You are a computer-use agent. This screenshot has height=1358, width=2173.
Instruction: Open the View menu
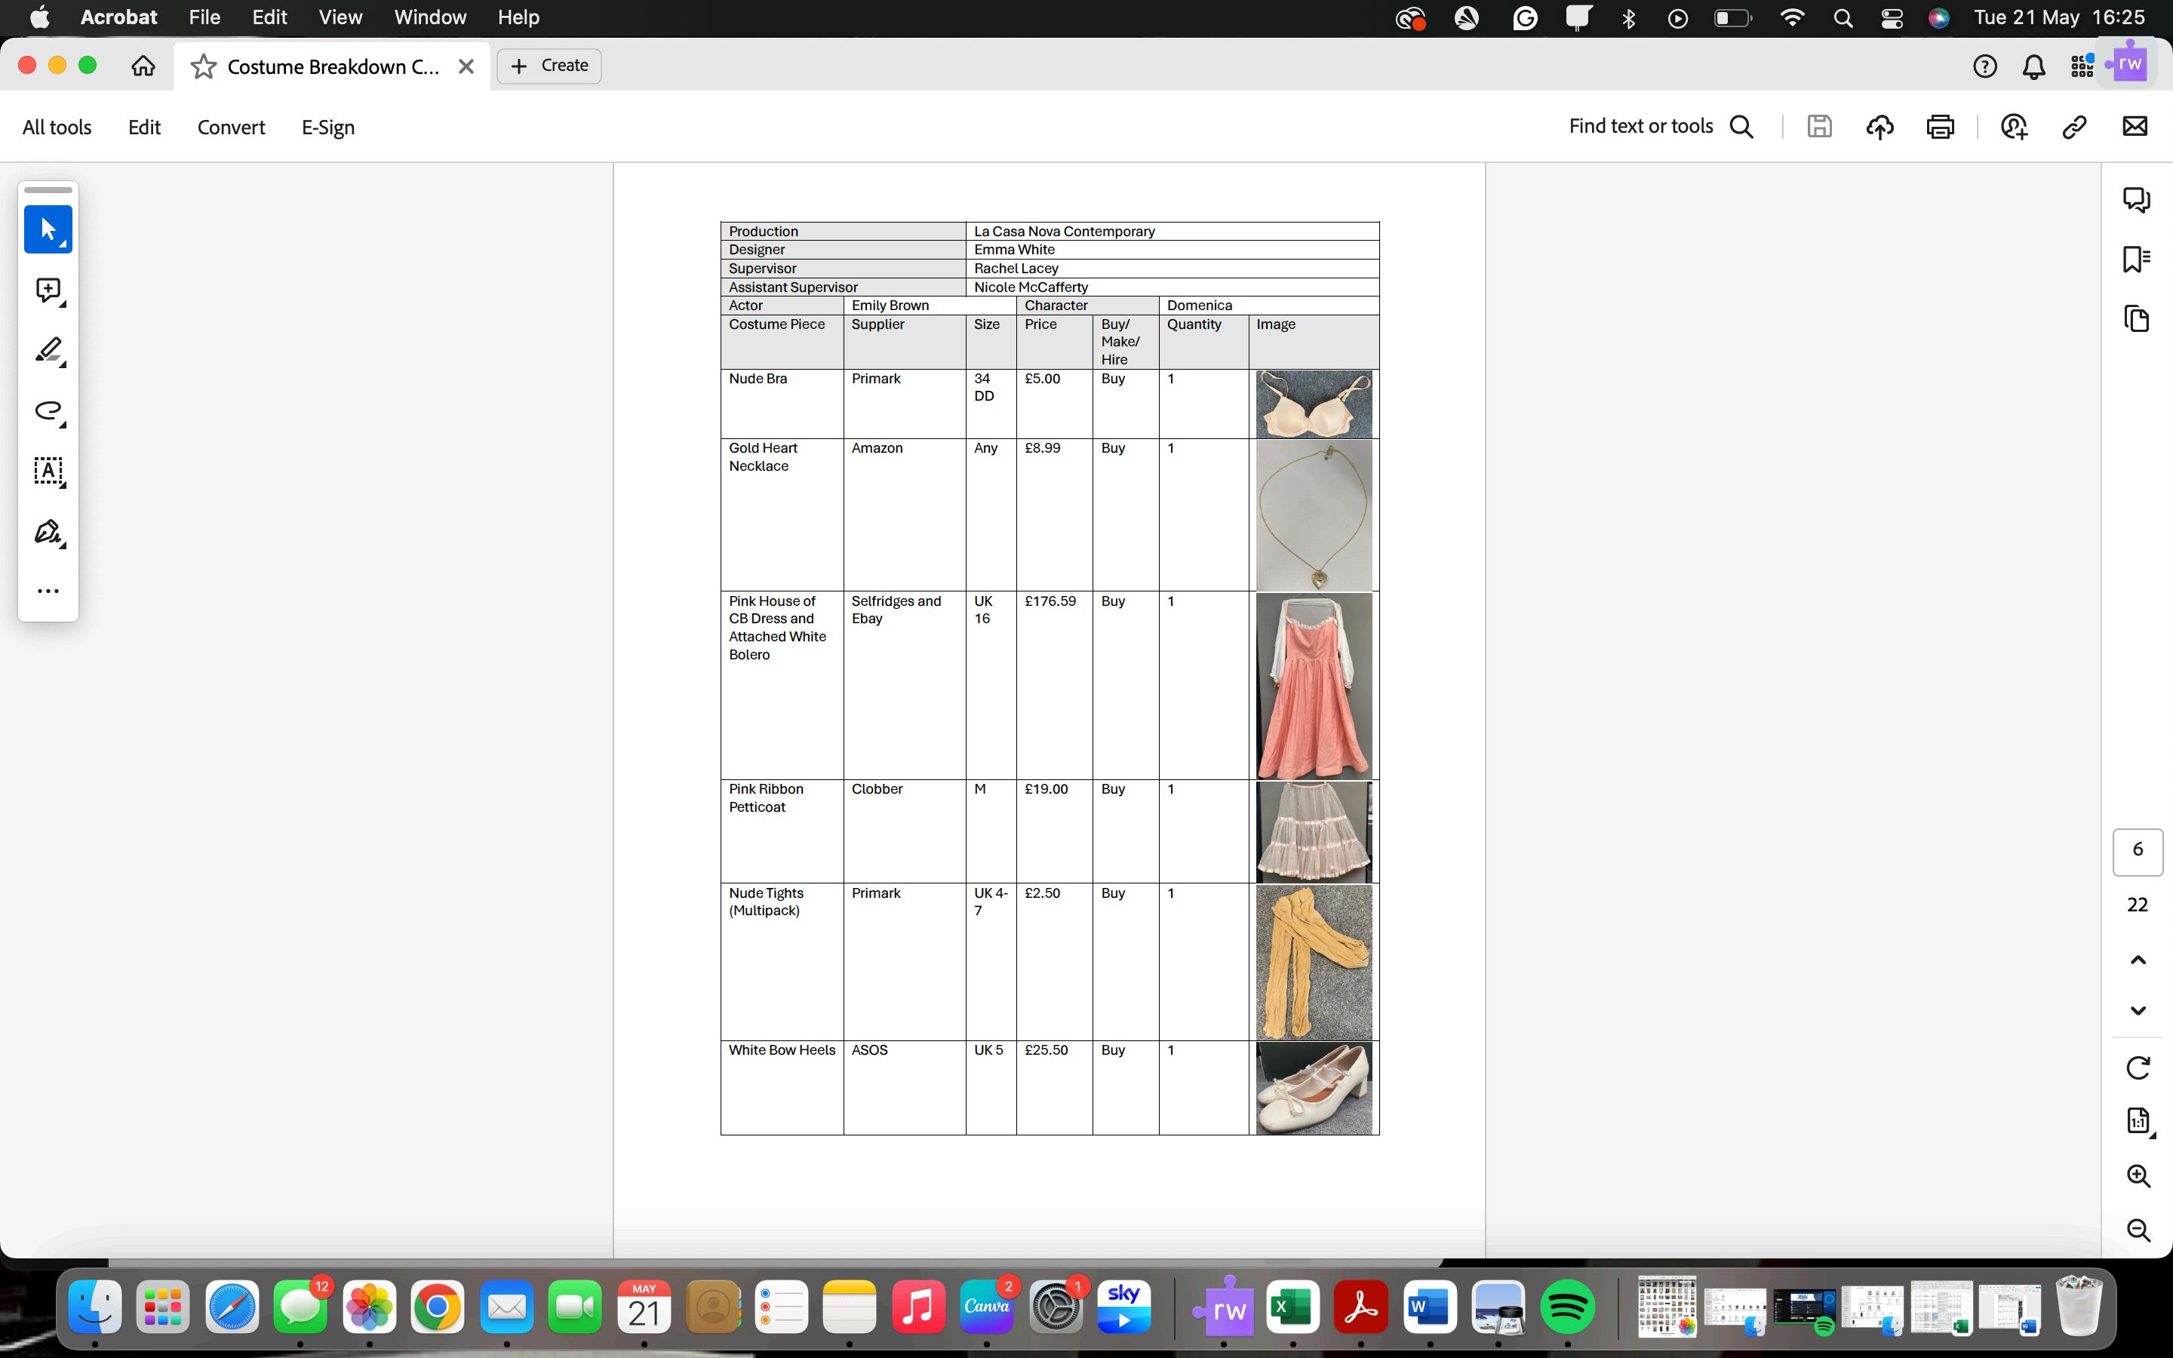click(340, 17)
